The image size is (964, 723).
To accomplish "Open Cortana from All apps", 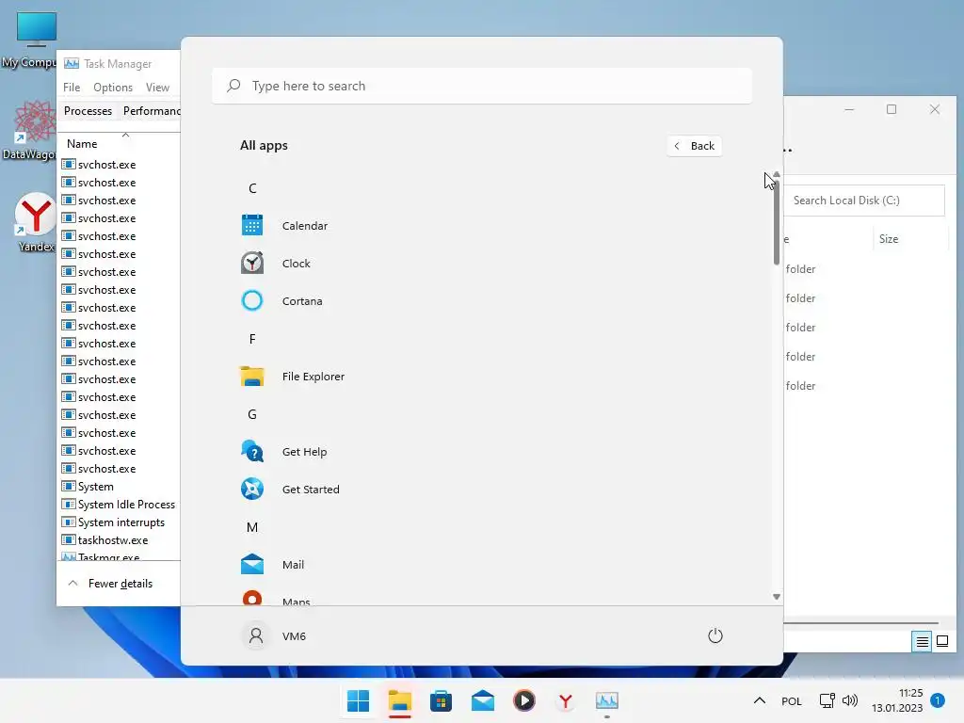I will coord(481,301).
